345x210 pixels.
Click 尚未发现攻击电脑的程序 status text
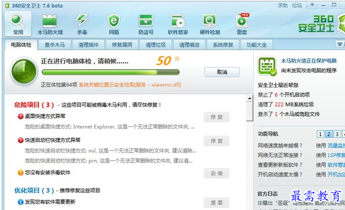[x=308, y=70]
